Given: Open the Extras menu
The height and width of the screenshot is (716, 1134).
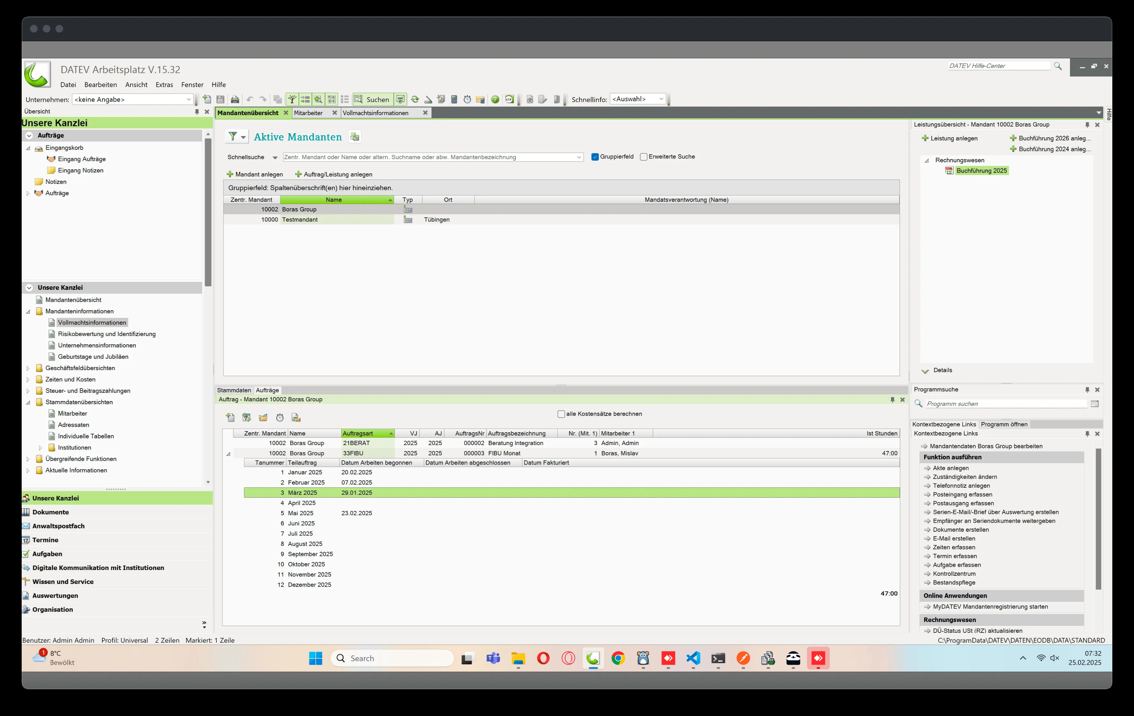Looking at the screenshot, I should (164, 85).
